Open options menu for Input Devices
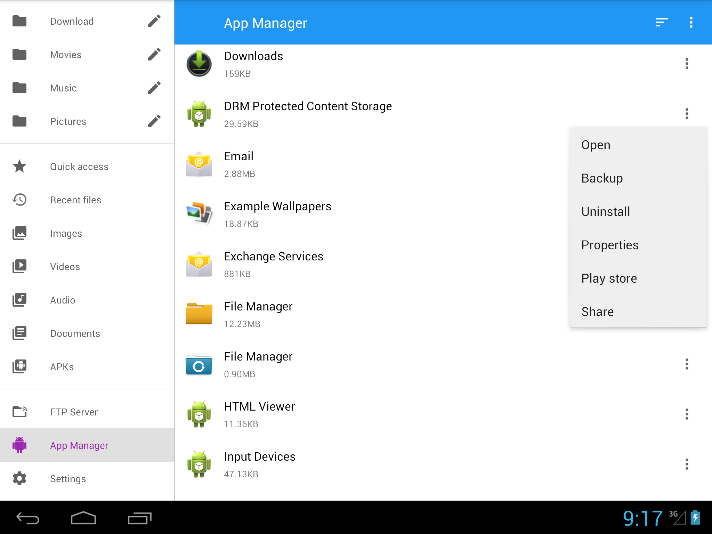The width and height of the screenshot is (712, 534). [x=687, y=464]
